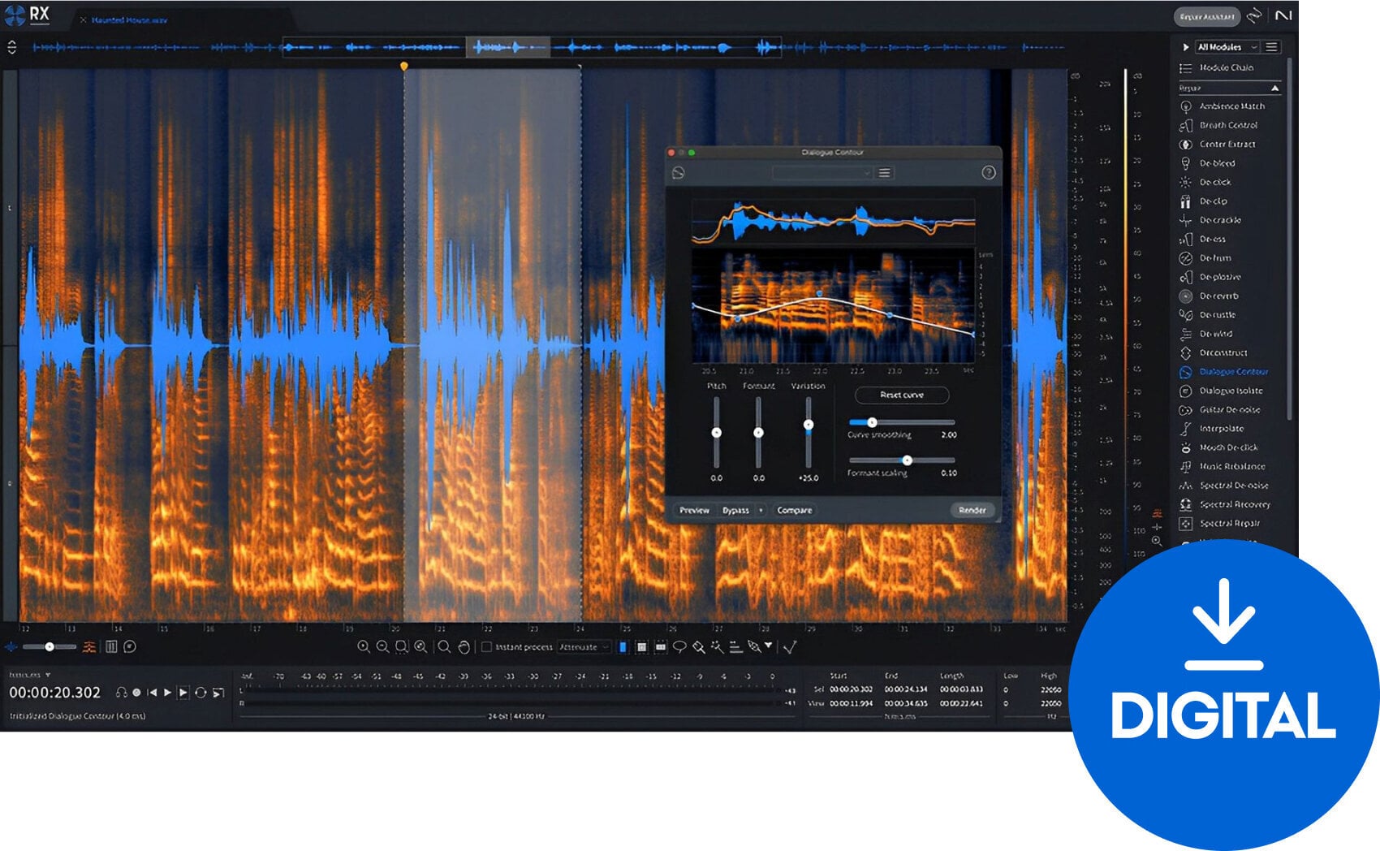This screenshot has width=1380, height=851.
Task: Select the Lasso selection tool
Action: click(x=679, y=646)
